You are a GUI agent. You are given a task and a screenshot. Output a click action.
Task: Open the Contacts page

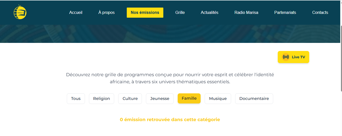coord(320,13)
